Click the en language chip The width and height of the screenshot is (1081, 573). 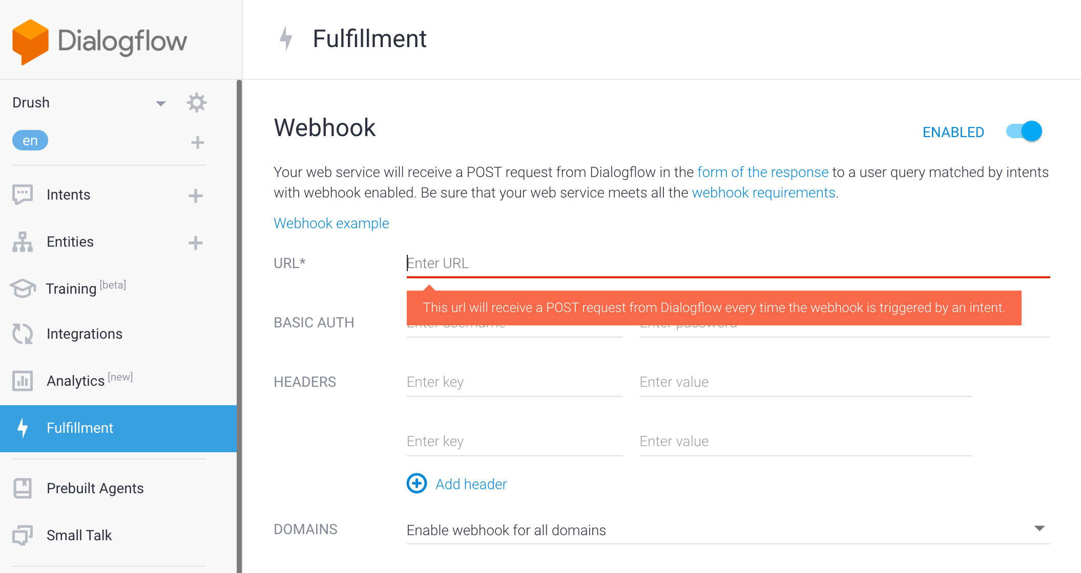[x=30, y=140]
